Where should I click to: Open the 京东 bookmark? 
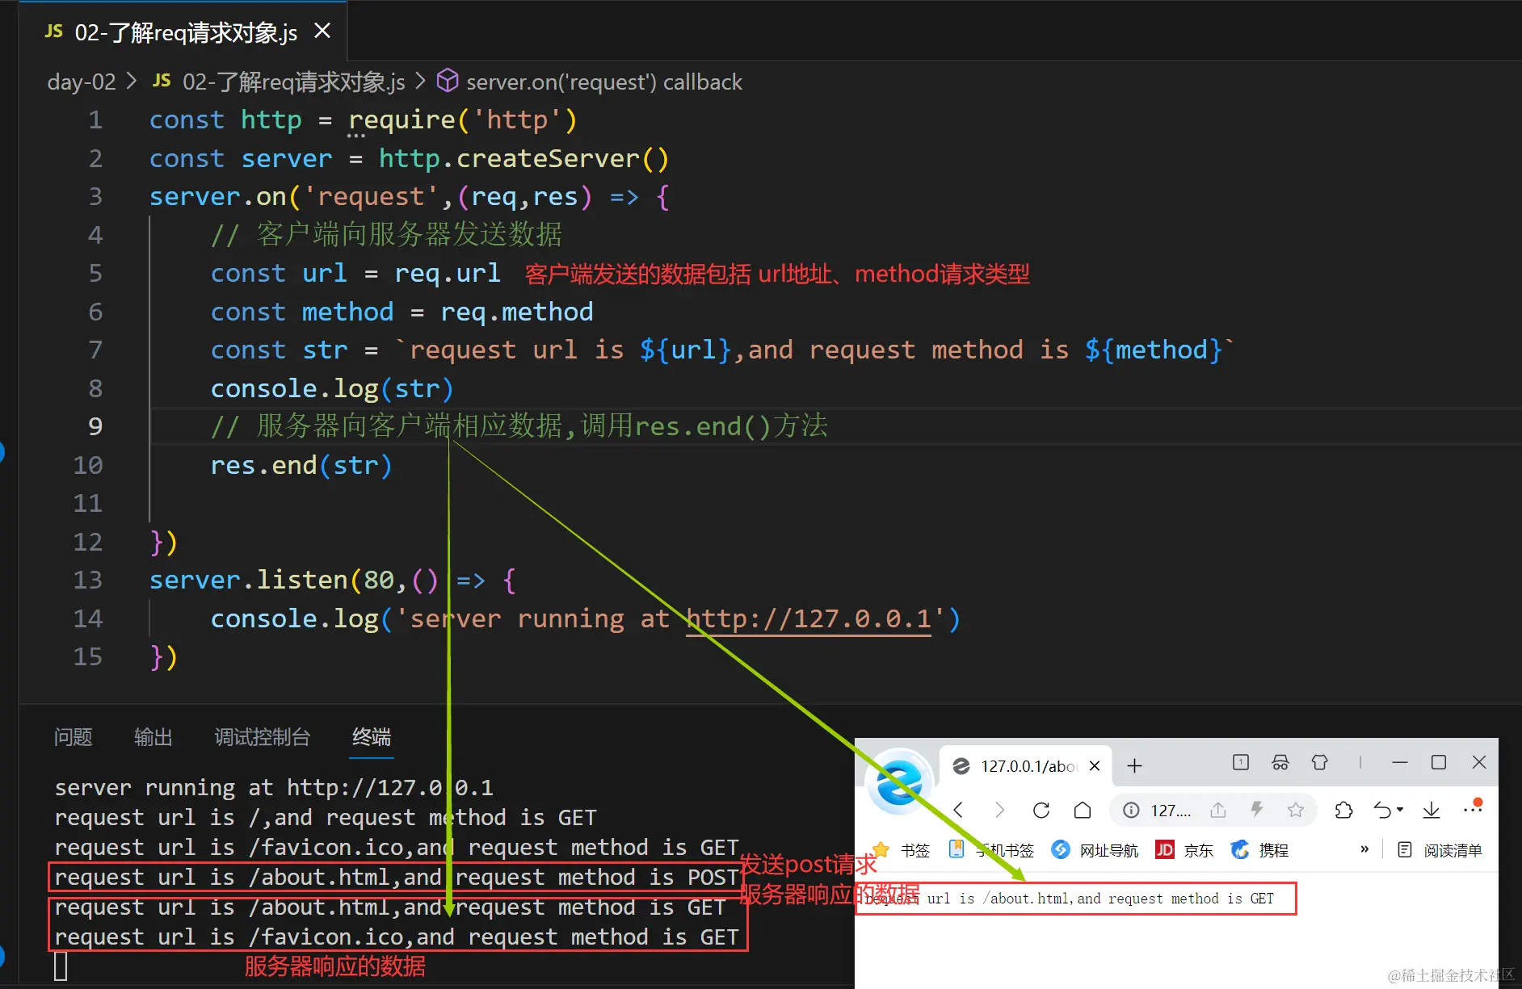(x=1184, y=850)
